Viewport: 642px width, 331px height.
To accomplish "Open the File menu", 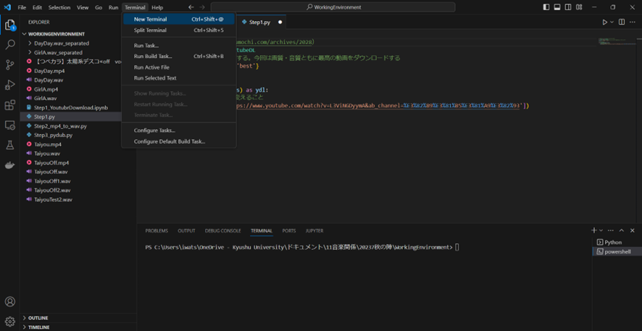I will tap(22, 7).
